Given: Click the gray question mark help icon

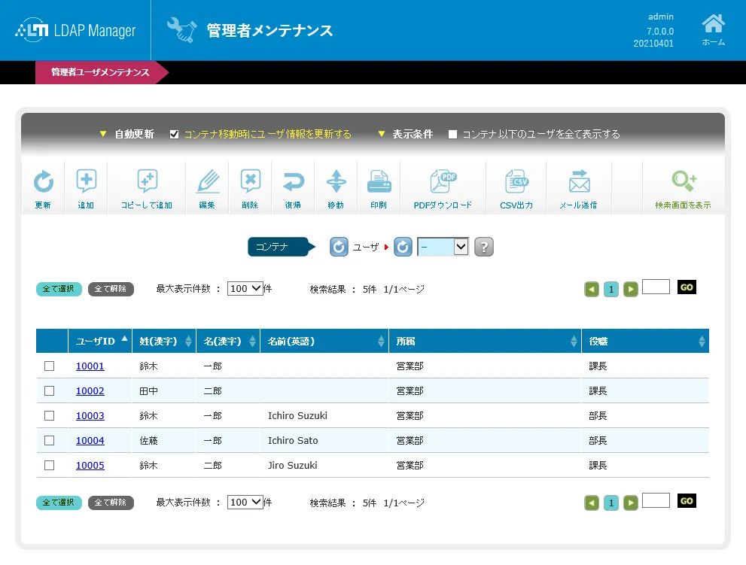Looking at the screenshot, I should click(x=484, y=247).
